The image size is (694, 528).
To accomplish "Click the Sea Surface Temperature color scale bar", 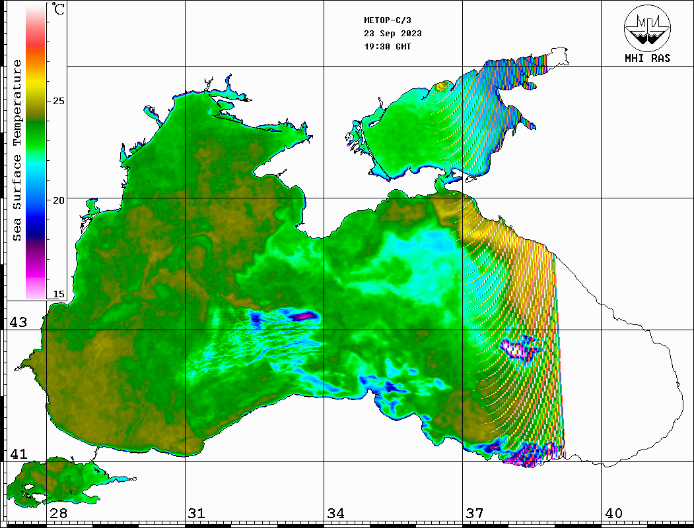I will coord(36,152).
